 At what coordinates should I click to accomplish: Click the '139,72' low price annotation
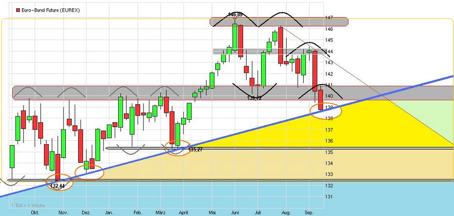click(x=254, y=98)
